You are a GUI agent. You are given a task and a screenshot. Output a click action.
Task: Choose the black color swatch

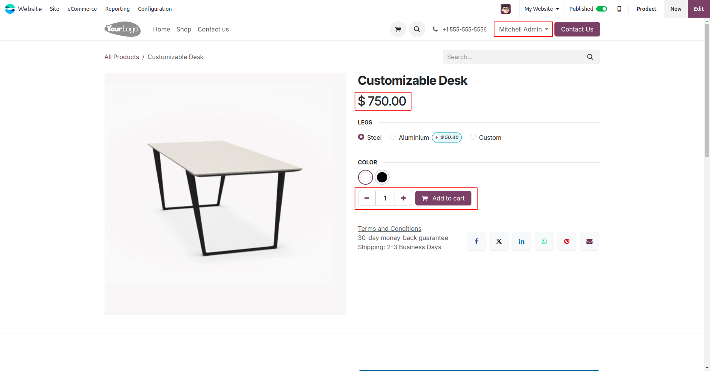point(382,177)
